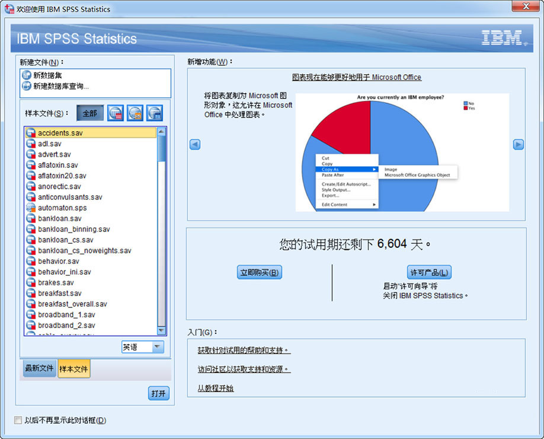This screenshot has width=544, height=439.
Task: Click the data file filter icon
Action: [x=116, y=113]
